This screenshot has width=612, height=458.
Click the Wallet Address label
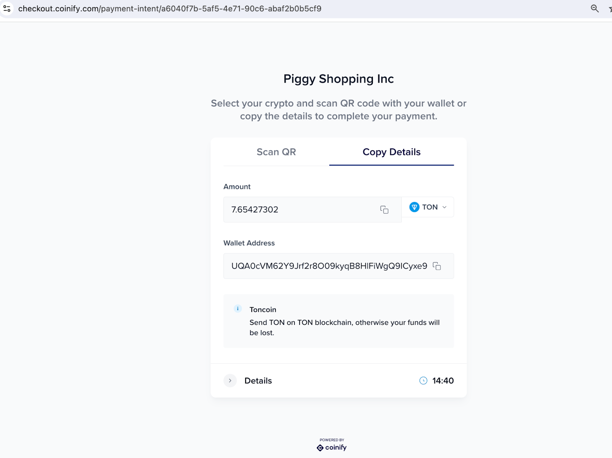[x=249, y=243]
